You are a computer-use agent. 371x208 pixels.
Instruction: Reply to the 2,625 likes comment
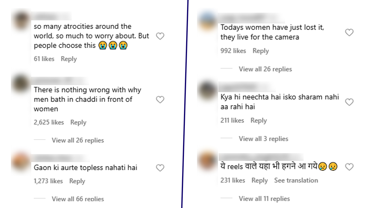[x=78, y=122]
